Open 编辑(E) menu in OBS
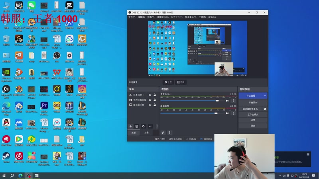Image resolution: width=319 pixels, height=179 pixels. click(x=141, y=17)
